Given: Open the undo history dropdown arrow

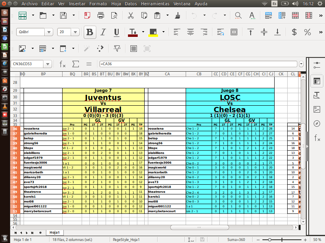Looking at the screenshot, I should (x=204, y=15).
